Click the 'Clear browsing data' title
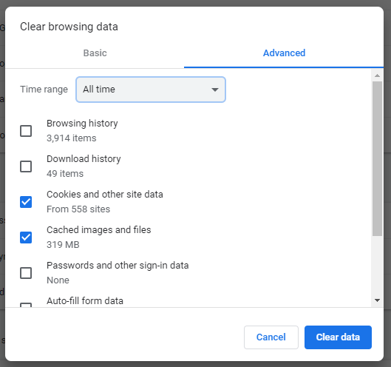 (69, 27)
